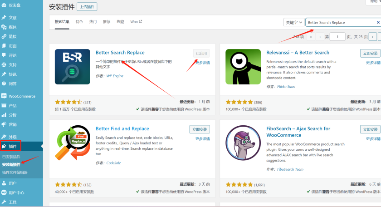Open the CodeSolz author link
This screenshot has height=207, width=381.
point(113,163)
